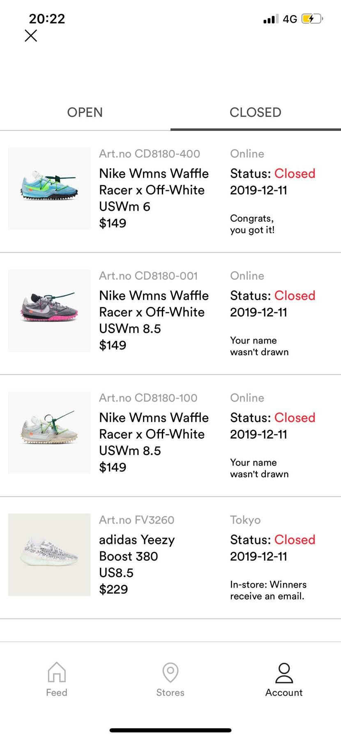The image size is (341, 739).
Task: Open adidas Yeezy Boost 380 product title
Action: [x=137, y=556]
